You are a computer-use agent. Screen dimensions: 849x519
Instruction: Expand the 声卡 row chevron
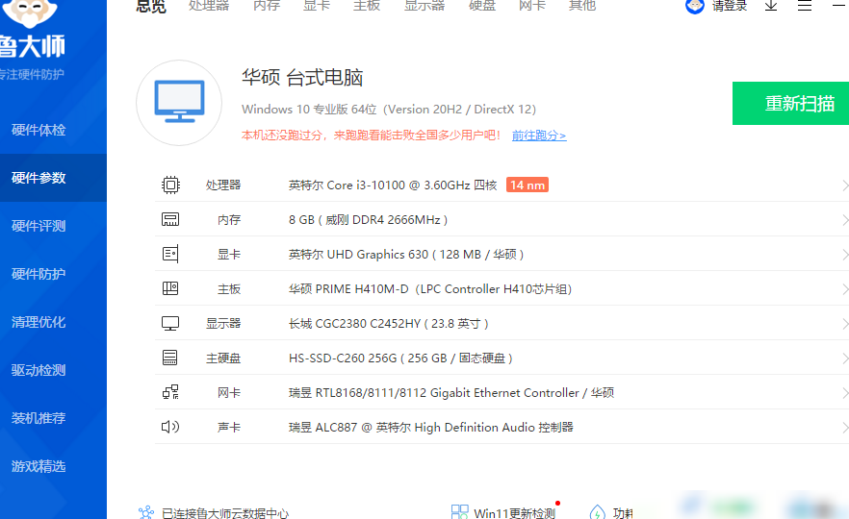[x=845, y=428]
